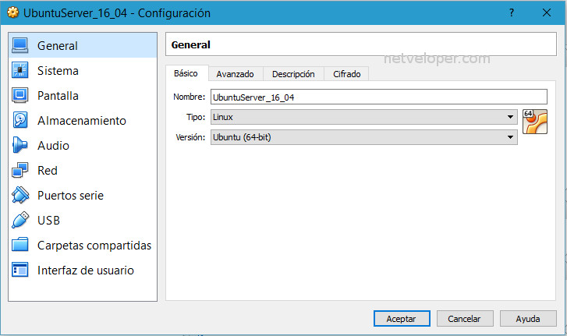Click the VirtualBox gear icon in title bar
This screenshot has height=336, width=567.
(x=12, y=12)
